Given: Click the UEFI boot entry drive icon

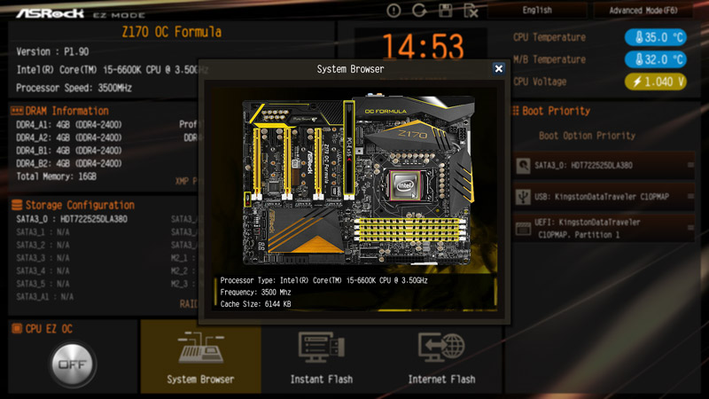Looking at the screenshot, I should coord(523,229).
